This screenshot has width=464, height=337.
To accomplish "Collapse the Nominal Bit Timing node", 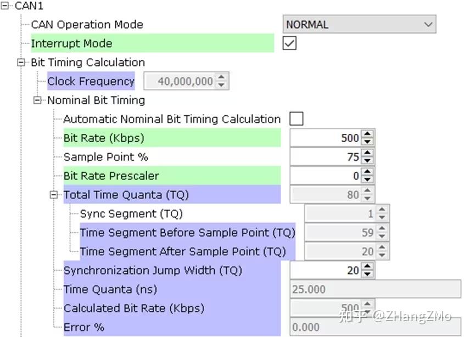I will (38, 100).
